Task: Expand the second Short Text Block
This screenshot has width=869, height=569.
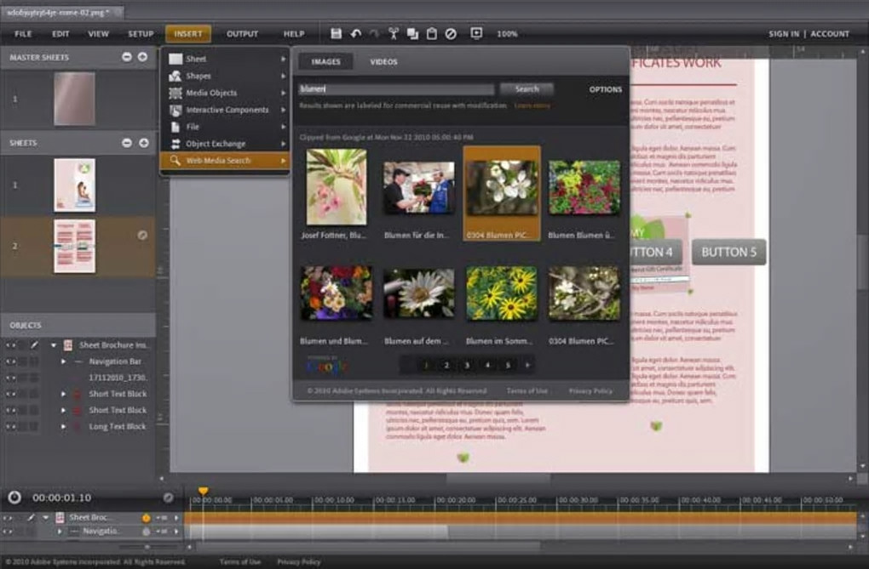Action: tap(63, 410)
